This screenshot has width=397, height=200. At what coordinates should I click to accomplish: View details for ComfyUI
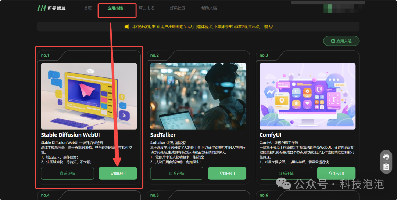[286, 174]
